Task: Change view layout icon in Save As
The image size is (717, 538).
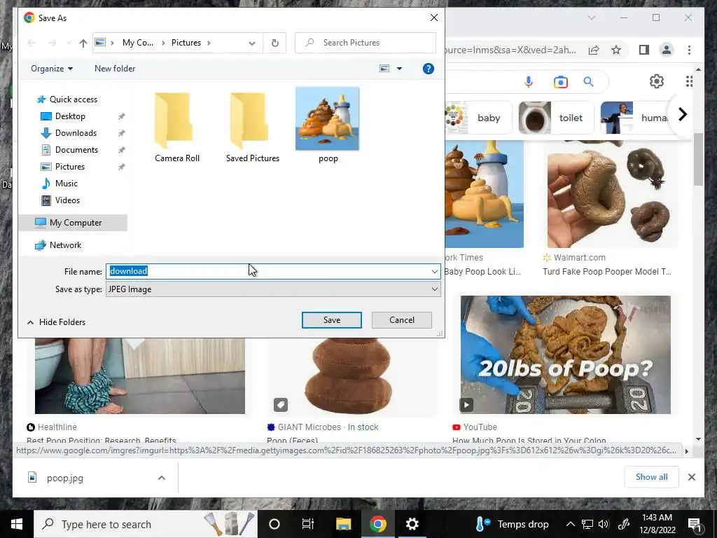Action: (x=384, y=69)
